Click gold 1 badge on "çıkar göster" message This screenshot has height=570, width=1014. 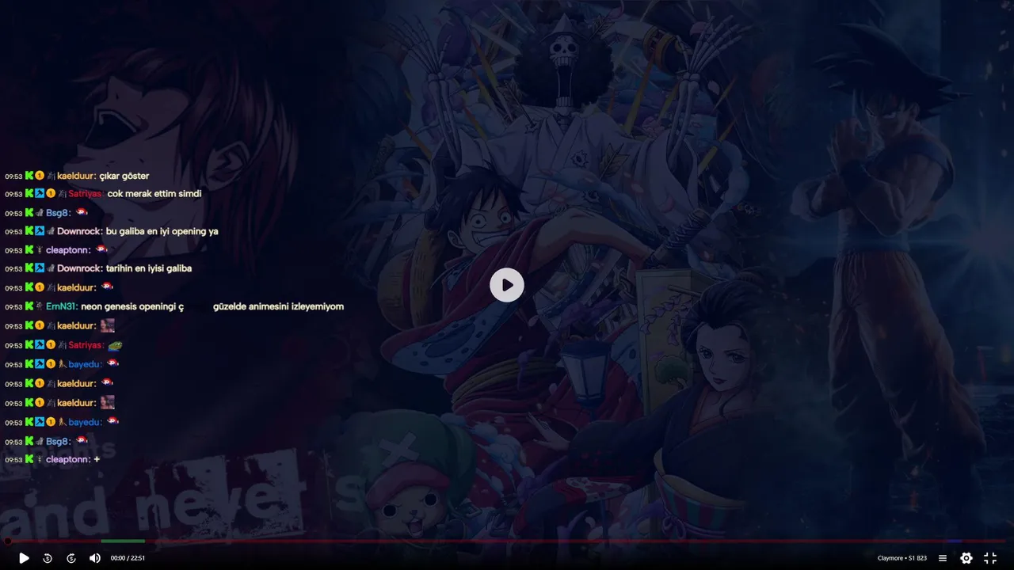(x=40, y=175)
